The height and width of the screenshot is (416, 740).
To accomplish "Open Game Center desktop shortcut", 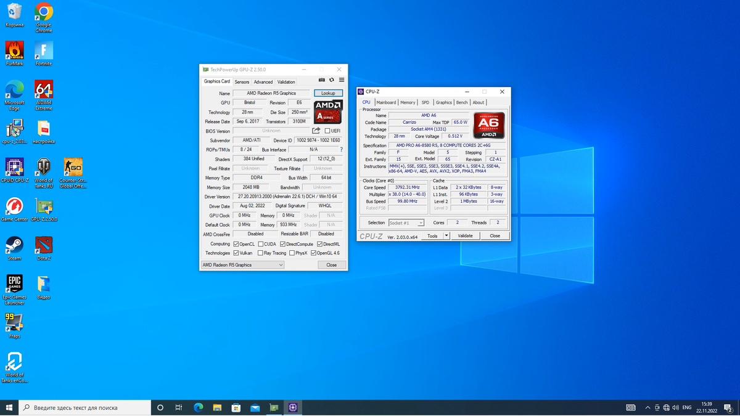I will [x=14, y=209].
